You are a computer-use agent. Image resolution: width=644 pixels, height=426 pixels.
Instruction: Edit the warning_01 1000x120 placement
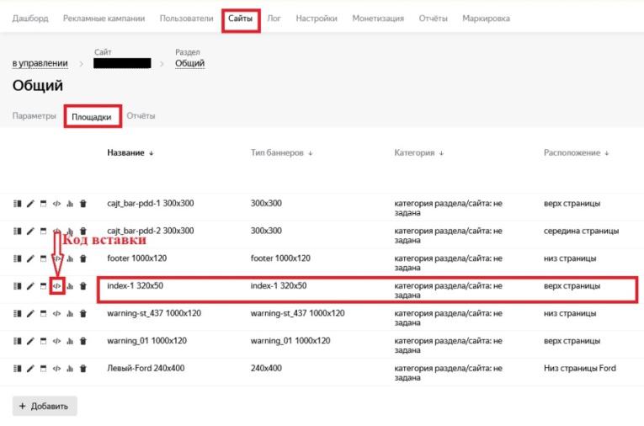tap(30, 341)
